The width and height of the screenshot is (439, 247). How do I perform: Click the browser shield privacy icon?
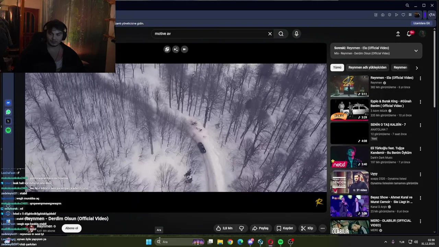point(390,15)
